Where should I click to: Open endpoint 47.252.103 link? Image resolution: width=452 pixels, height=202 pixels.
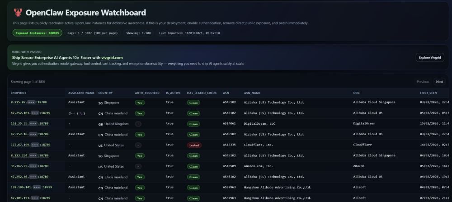[30, 113]
